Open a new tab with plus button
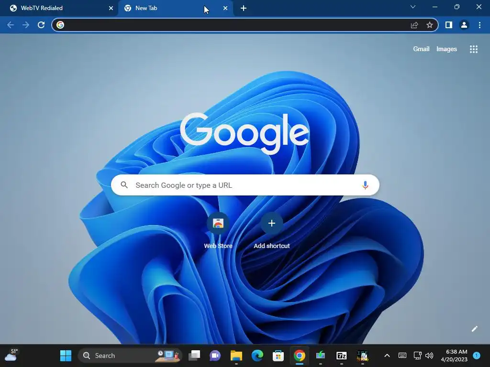The width and height of the screenshot is (490, 367). 244,8
